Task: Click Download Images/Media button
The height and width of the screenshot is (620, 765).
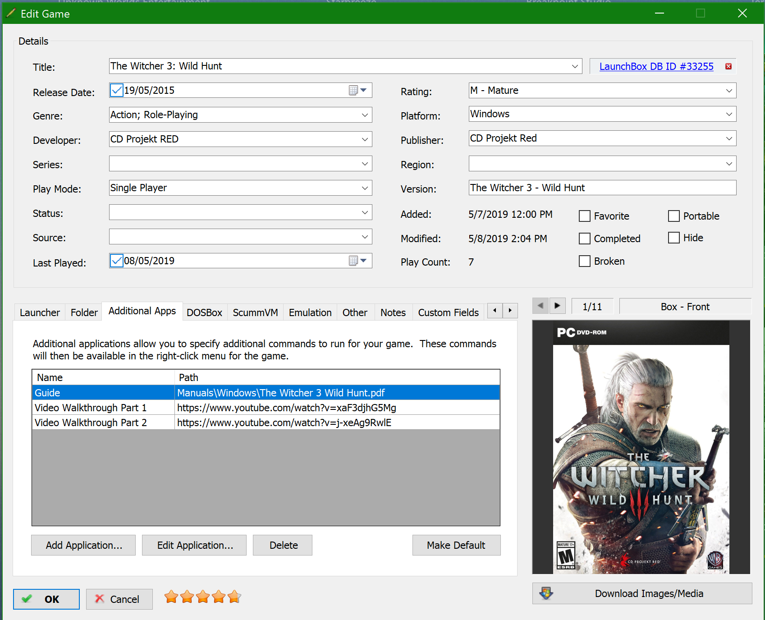Action: tap(642, 593)
